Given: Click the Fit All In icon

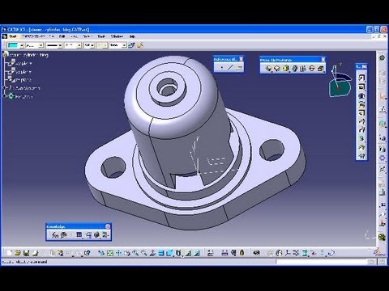Looking at the screenshot, I should [x=110, y=253].
